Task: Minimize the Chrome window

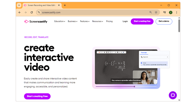Action: [x=161, y=5]
